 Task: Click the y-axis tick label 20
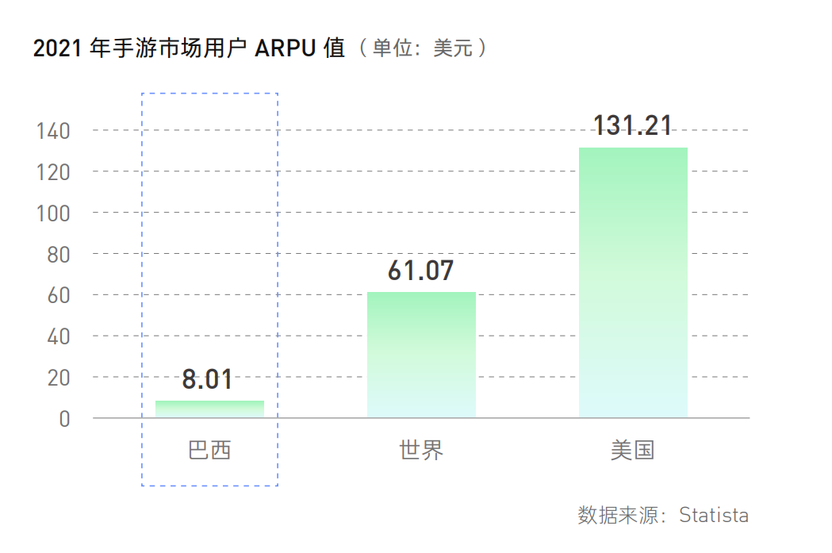(x=59, y=378)
